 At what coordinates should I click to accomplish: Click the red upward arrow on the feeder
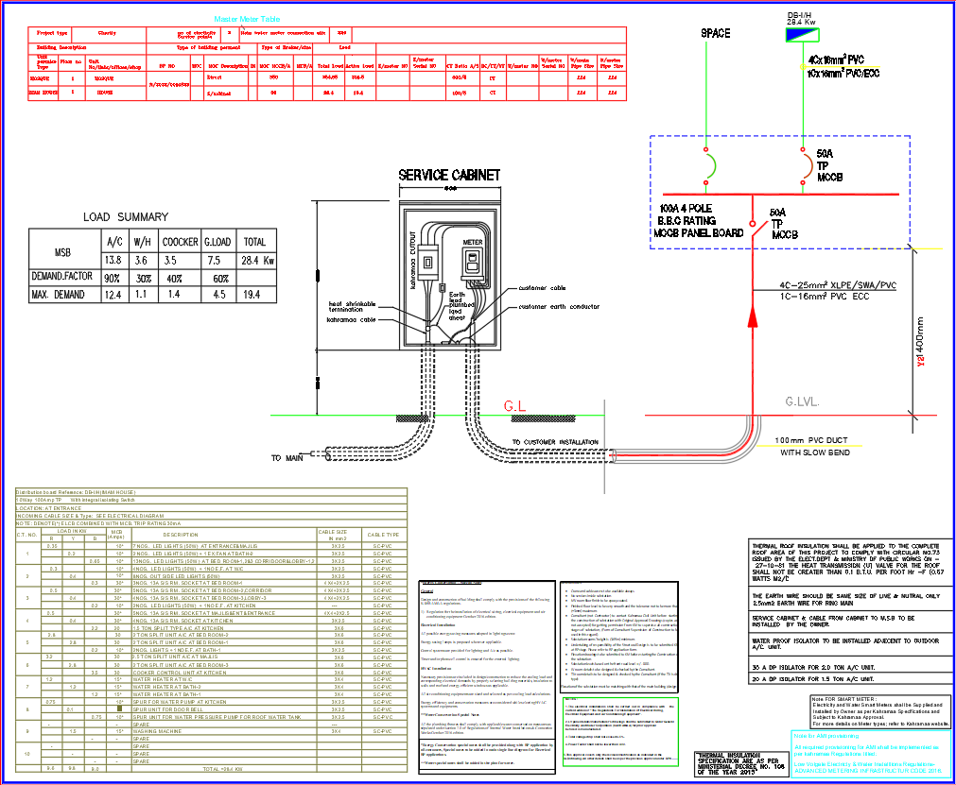[x=753, y=316]
